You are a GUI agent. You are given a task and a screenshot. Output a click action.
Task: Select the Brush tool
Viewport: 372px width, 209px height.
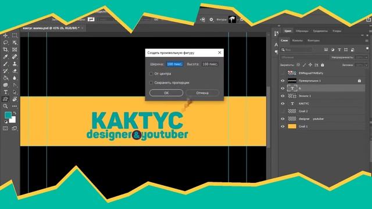click(x=5, y=64)
